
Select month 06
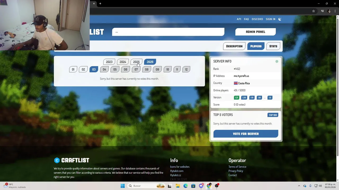126,69
